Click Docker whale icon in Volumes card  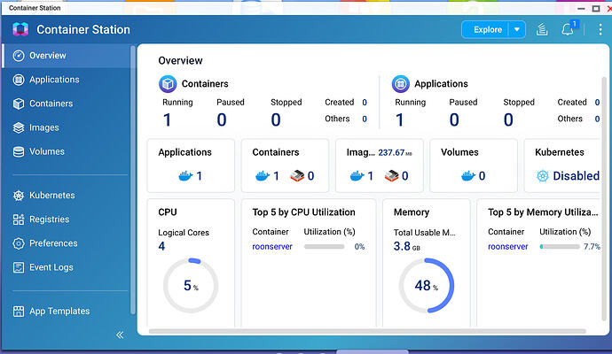(468, 176)
